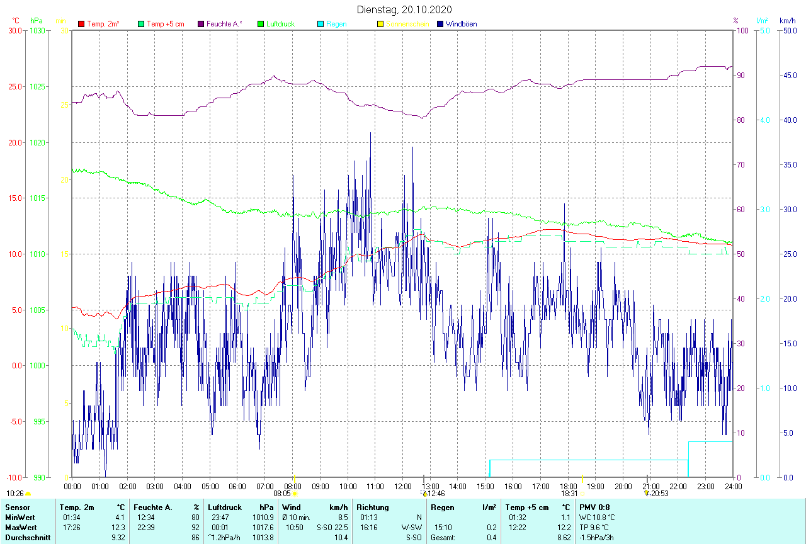Click the 'Luftdruck' column header in table
The height and width of the screenshot is (544, 806).
pos(225,507)
